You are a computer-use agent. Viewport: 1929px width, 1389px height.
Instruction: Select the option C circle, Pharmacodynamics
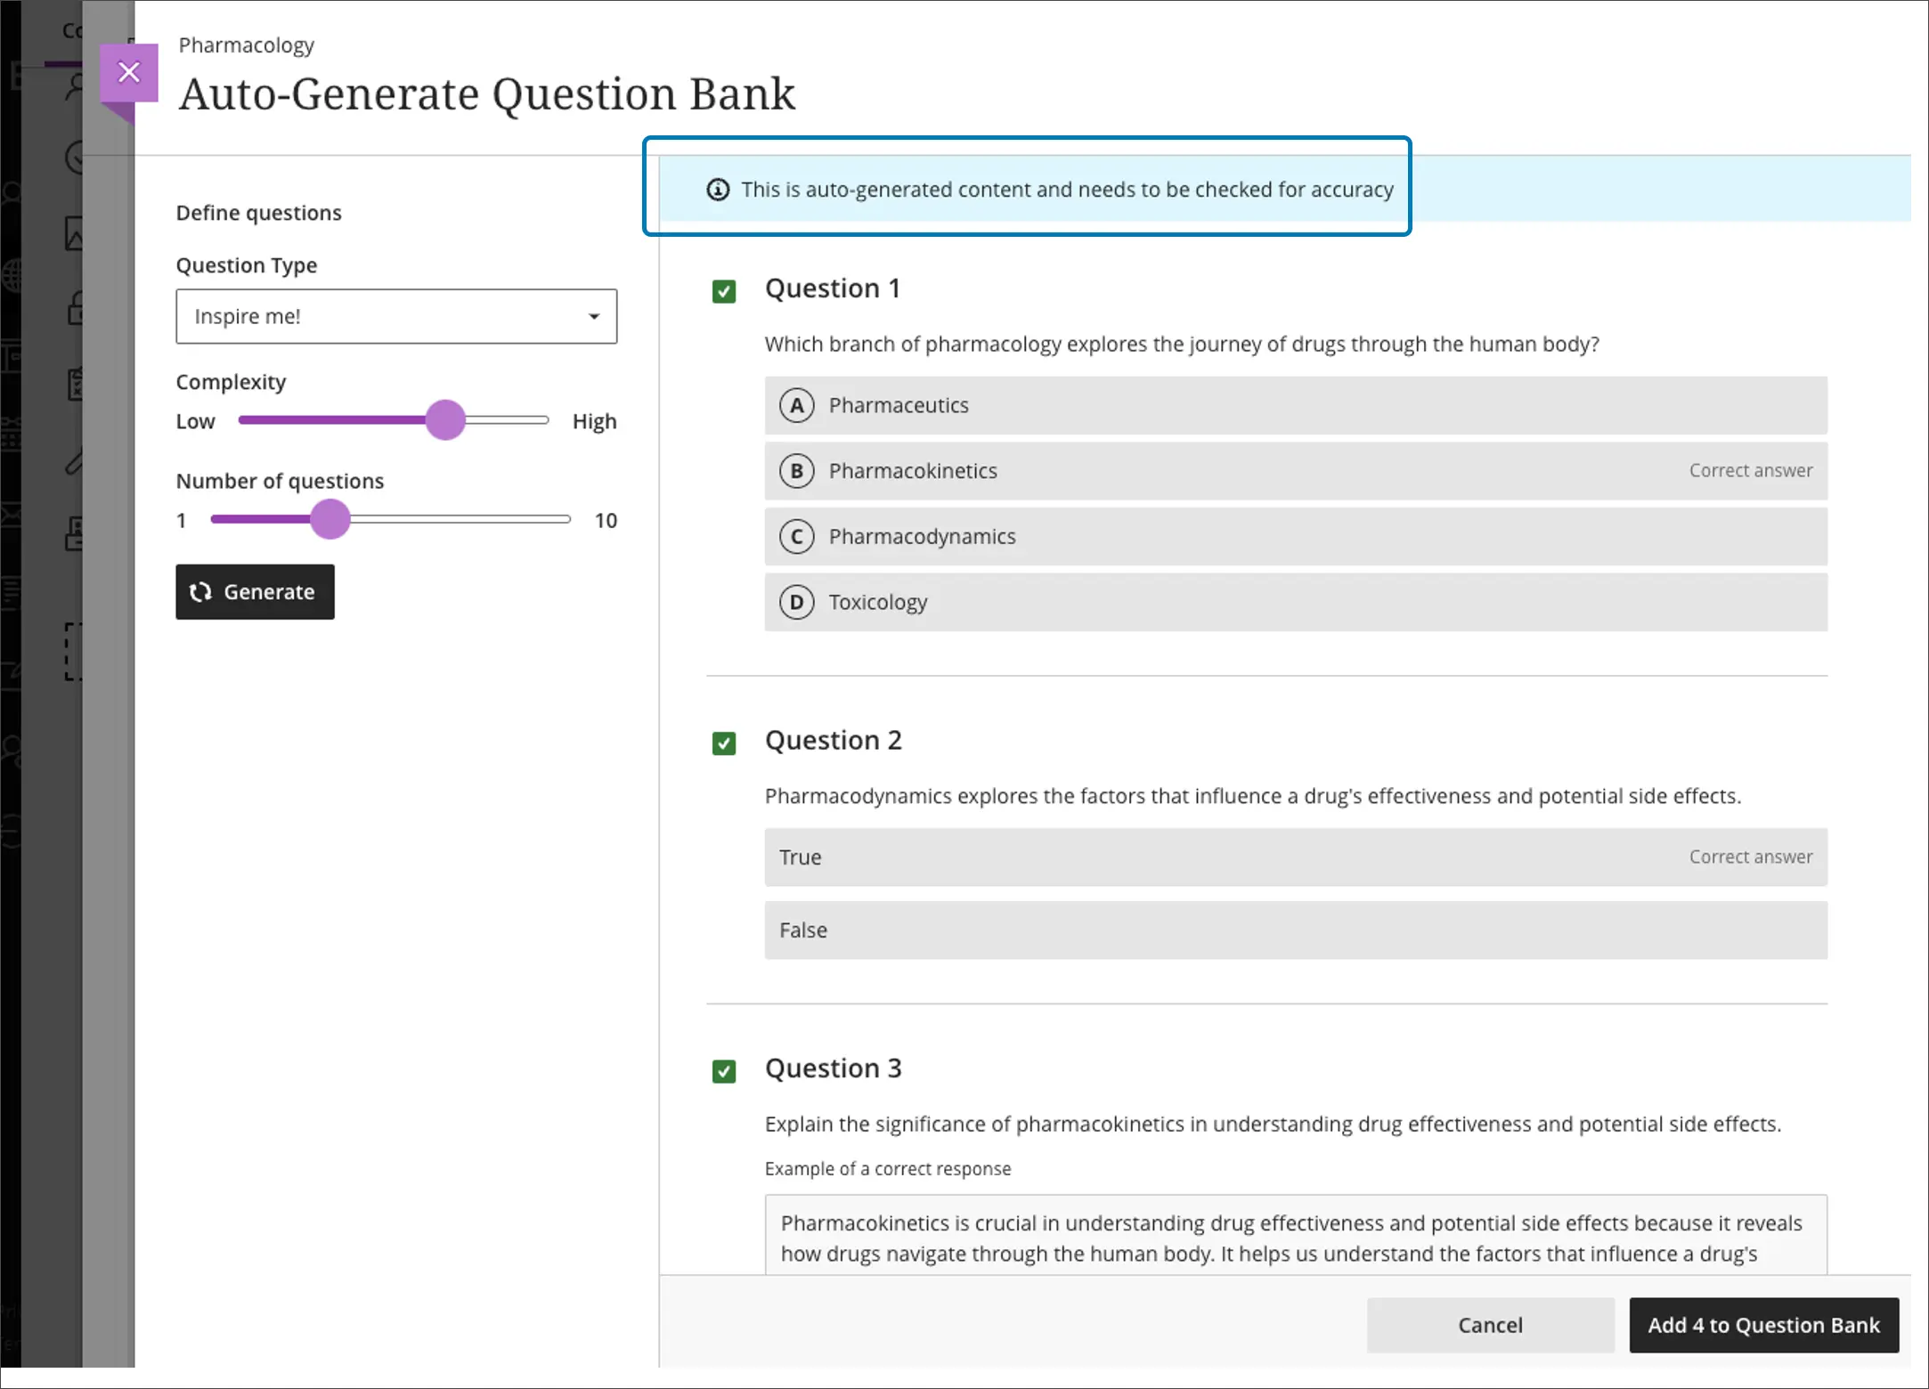(796, 537)
